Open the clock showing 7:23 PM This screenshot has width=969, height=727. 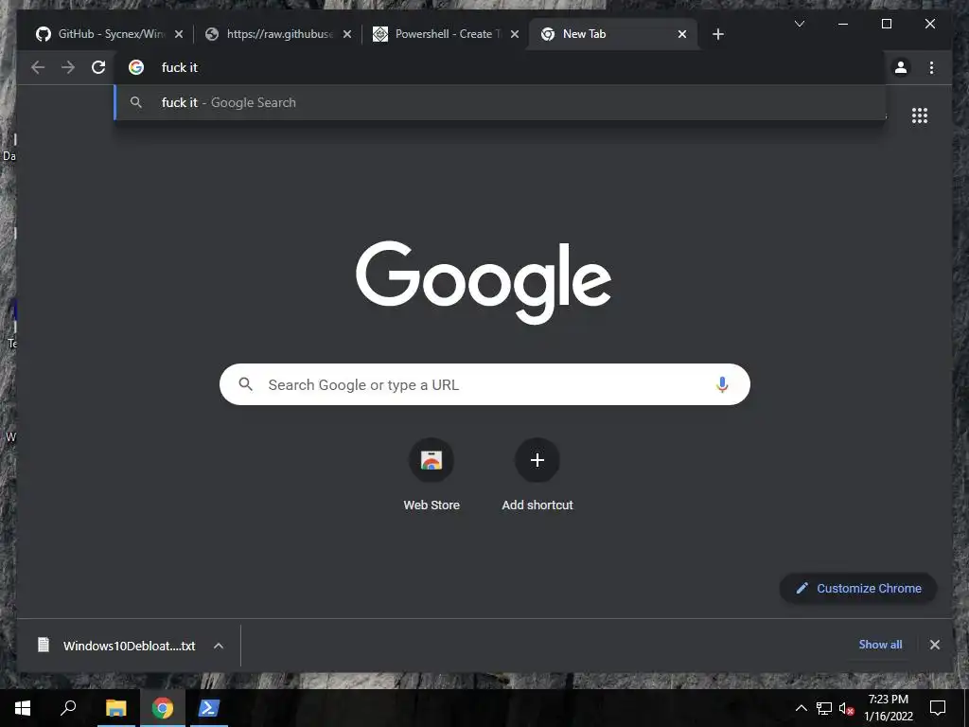888,708
